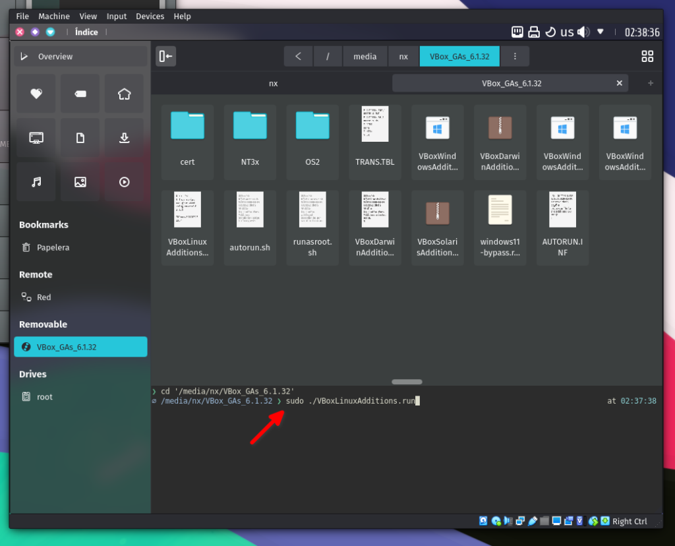
Task: Click the VirtualBox hard disk status icon
Action: pyautogui.click(x=483, y=521)
